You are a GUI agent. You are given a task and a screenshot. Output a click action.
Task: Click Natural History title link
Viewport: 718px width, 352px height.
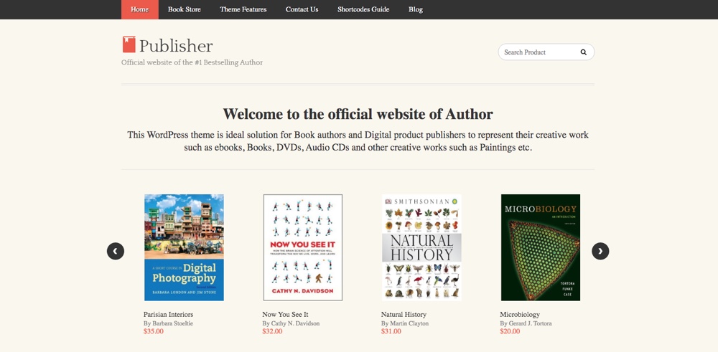(x=404, y=315)
